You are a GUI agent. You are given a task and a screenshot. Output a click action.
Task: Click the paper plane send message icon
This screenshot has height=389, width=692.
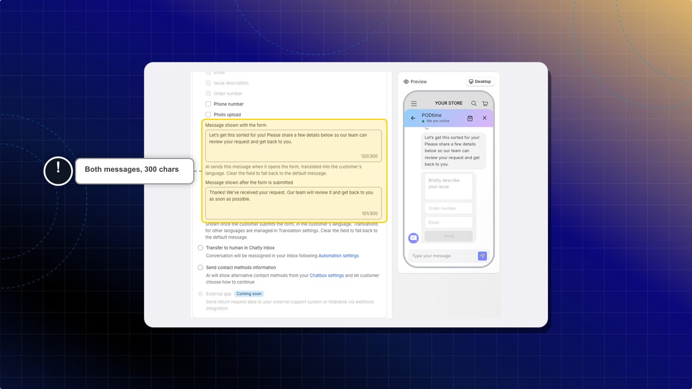point(483,256)
